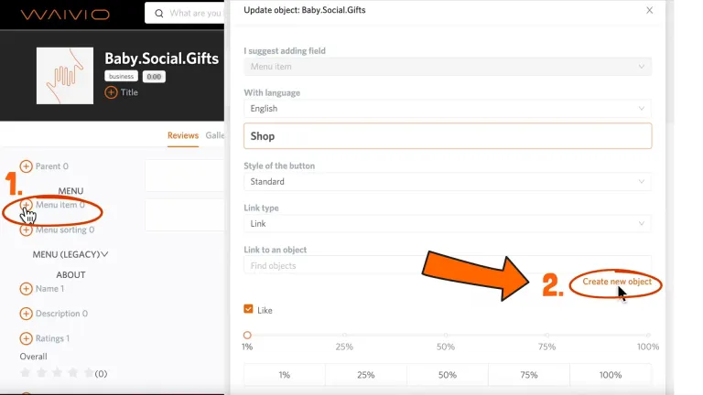Click the Baby.Social.Gifts page title
703x395 pixels.
(161, 59)
